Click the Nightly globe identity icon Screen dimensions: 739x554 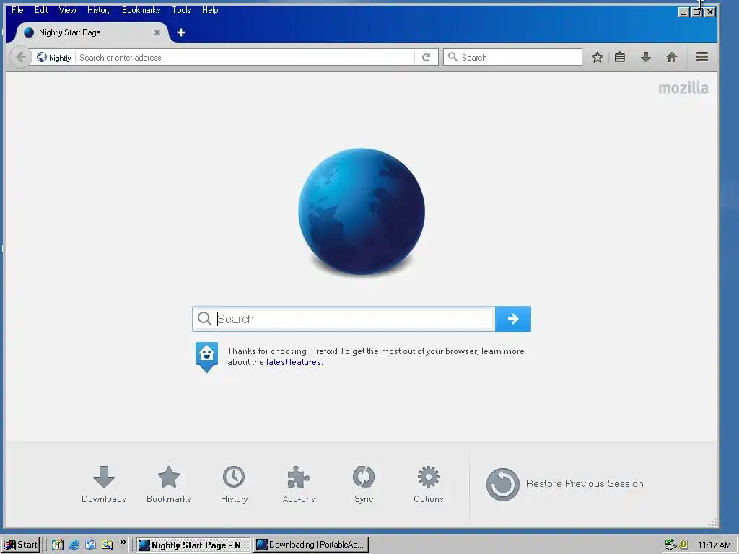(x=41, y=58)
